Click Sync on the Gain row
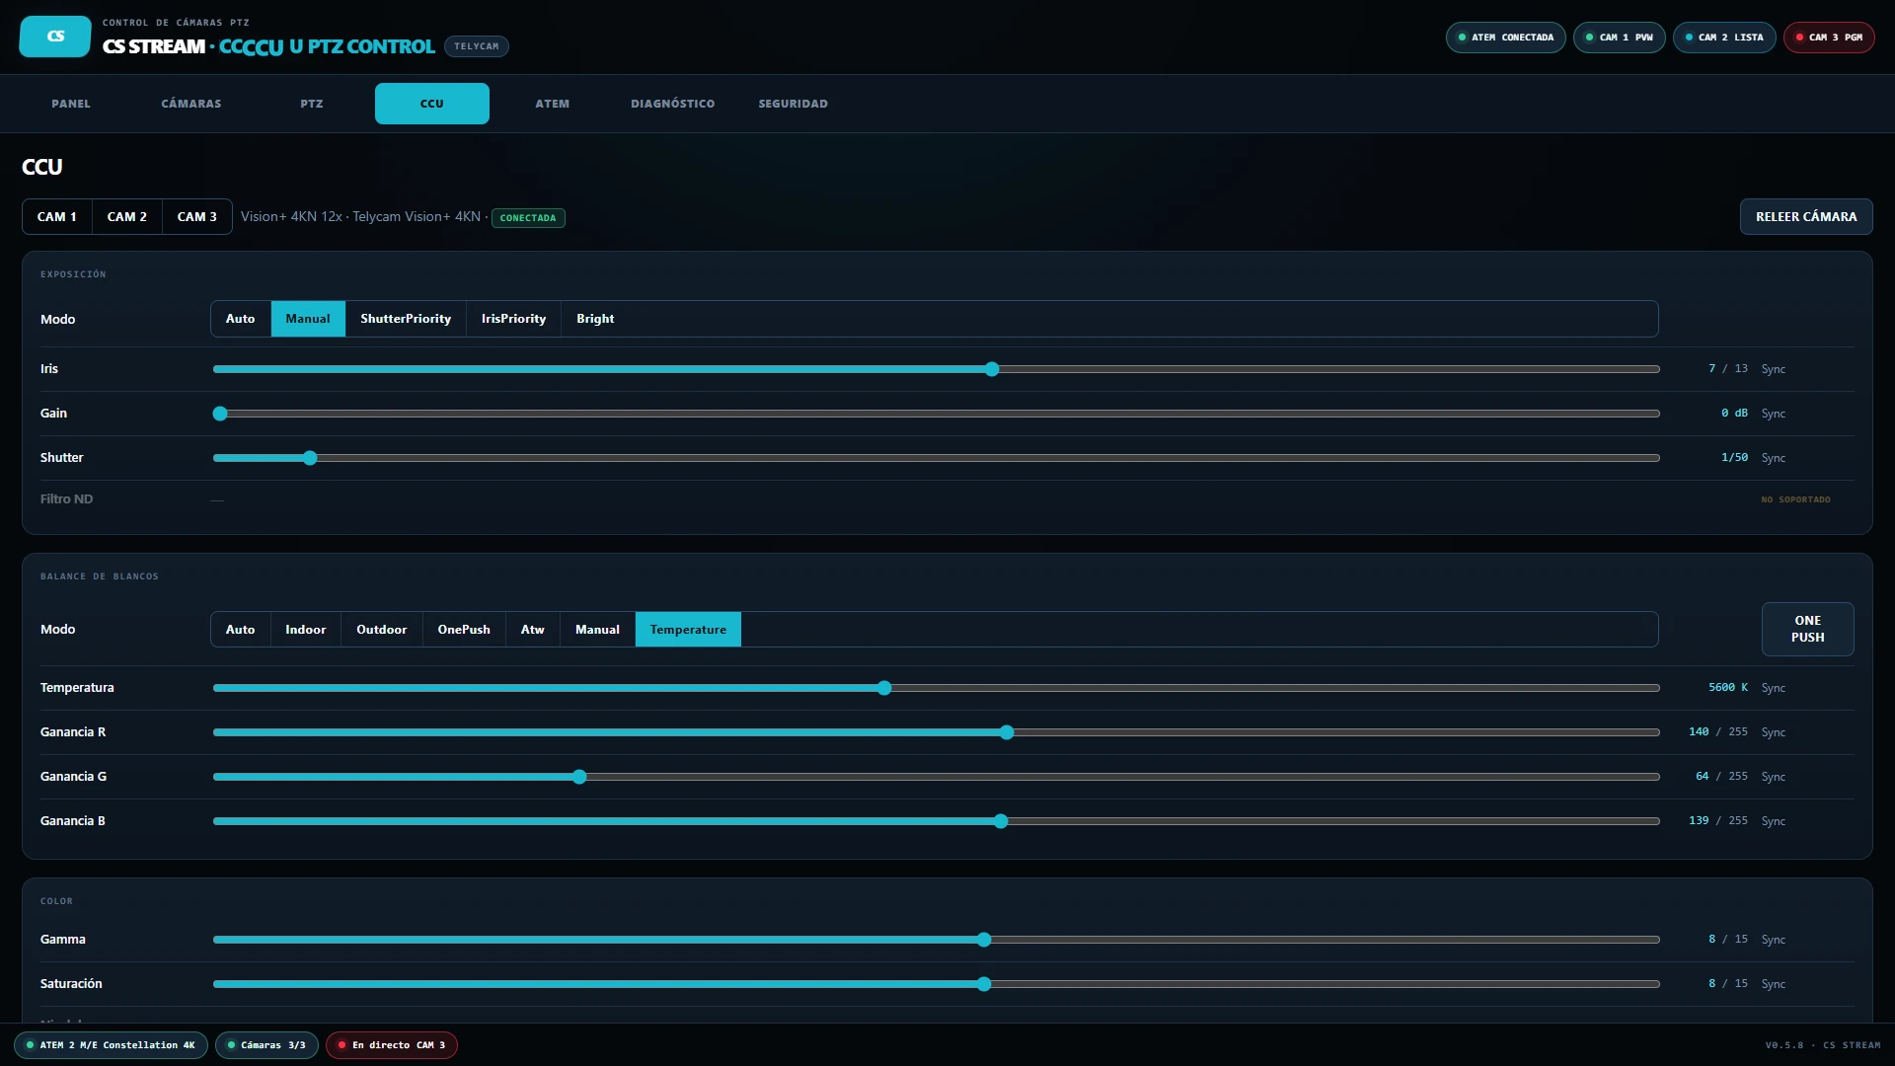The height and width of the screenshot is (1066, 1895). pyautogui.click(x=1774, y=414)
